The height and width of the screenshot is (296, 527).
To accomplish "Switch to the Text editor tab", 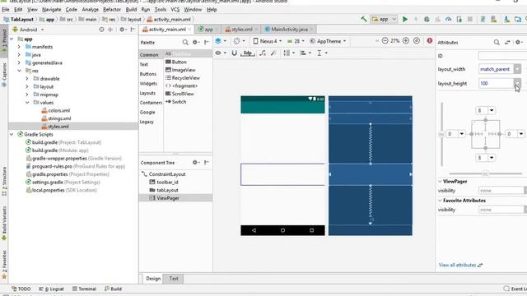I will pyautogui.click(x=174, y=279).
